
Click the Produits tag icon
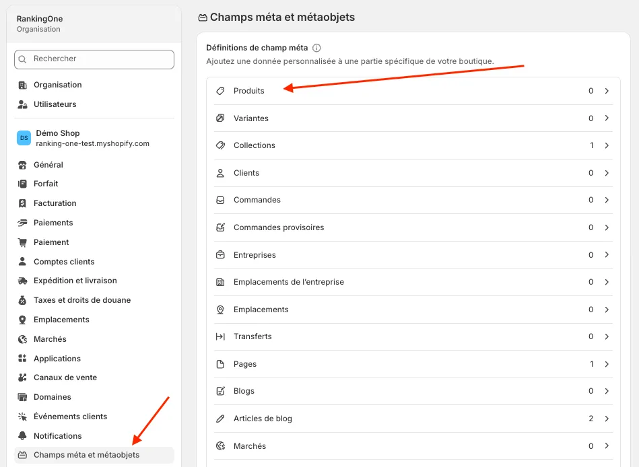(220, 91)
